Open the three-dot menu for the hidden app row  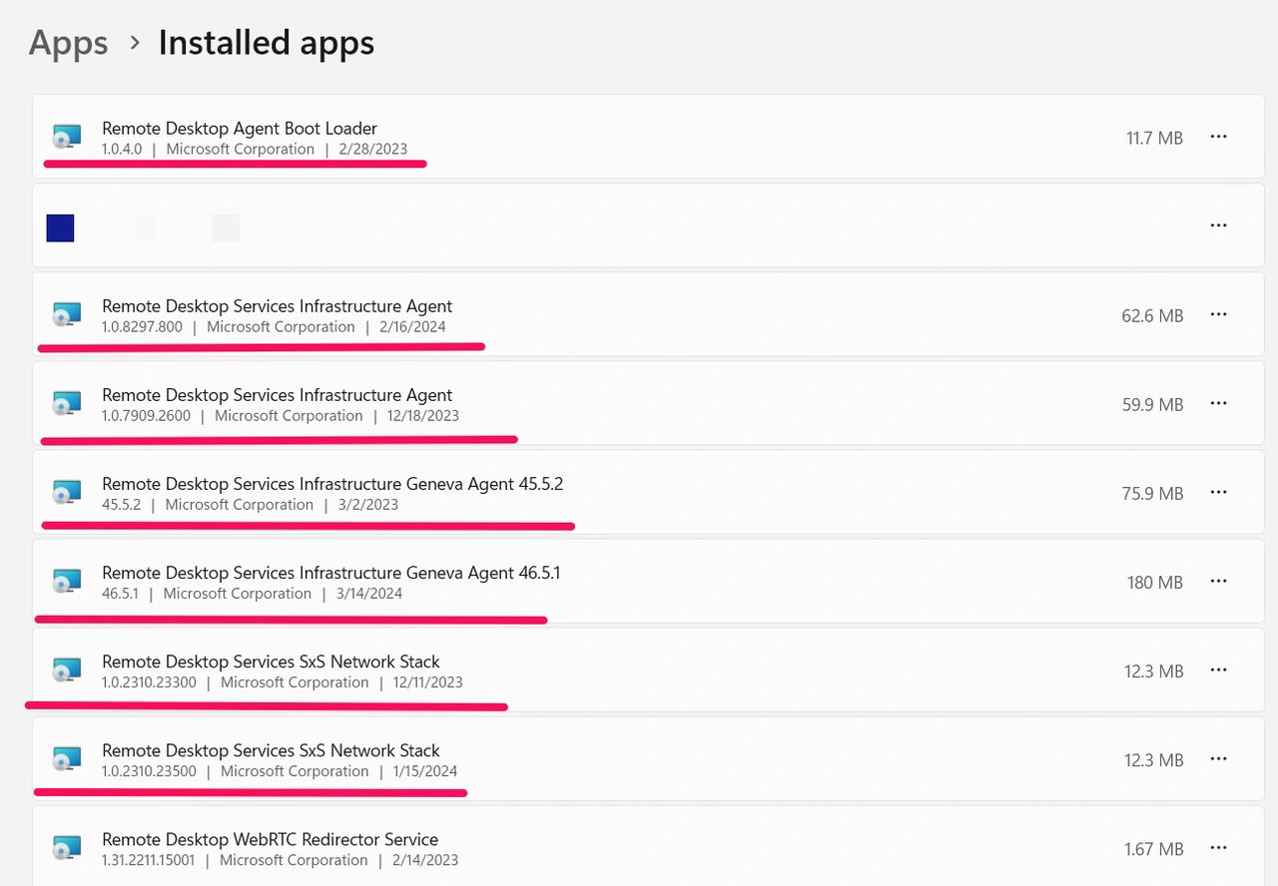pyautogui.click(x=1218, y=225)
